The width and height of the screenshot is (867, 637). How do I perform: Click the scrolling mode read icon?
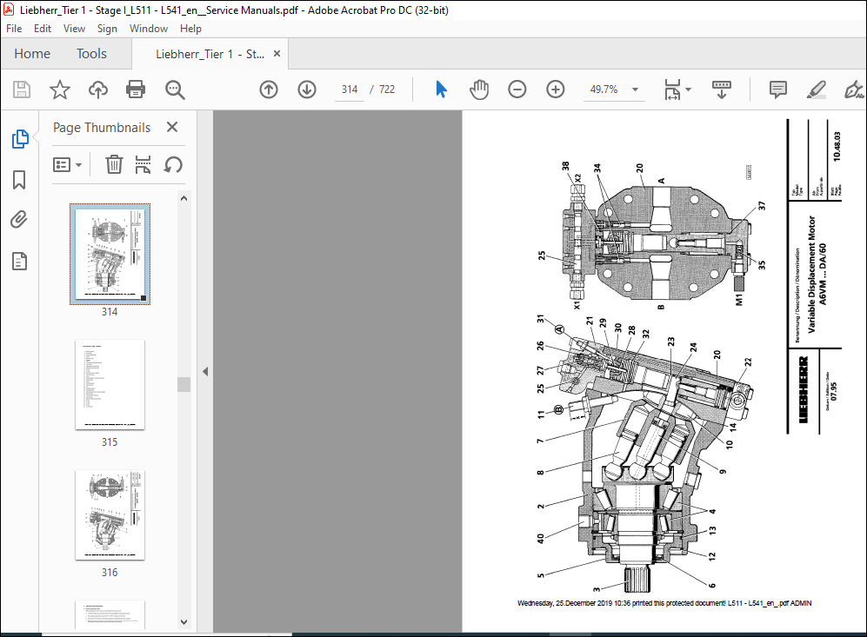pyautogui.click(x=722, y=90)
